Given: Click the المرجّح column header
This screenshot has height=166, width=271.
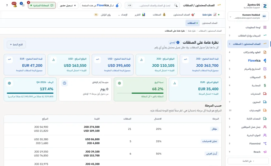Looking at the screenshot, I should coord(45,119).
